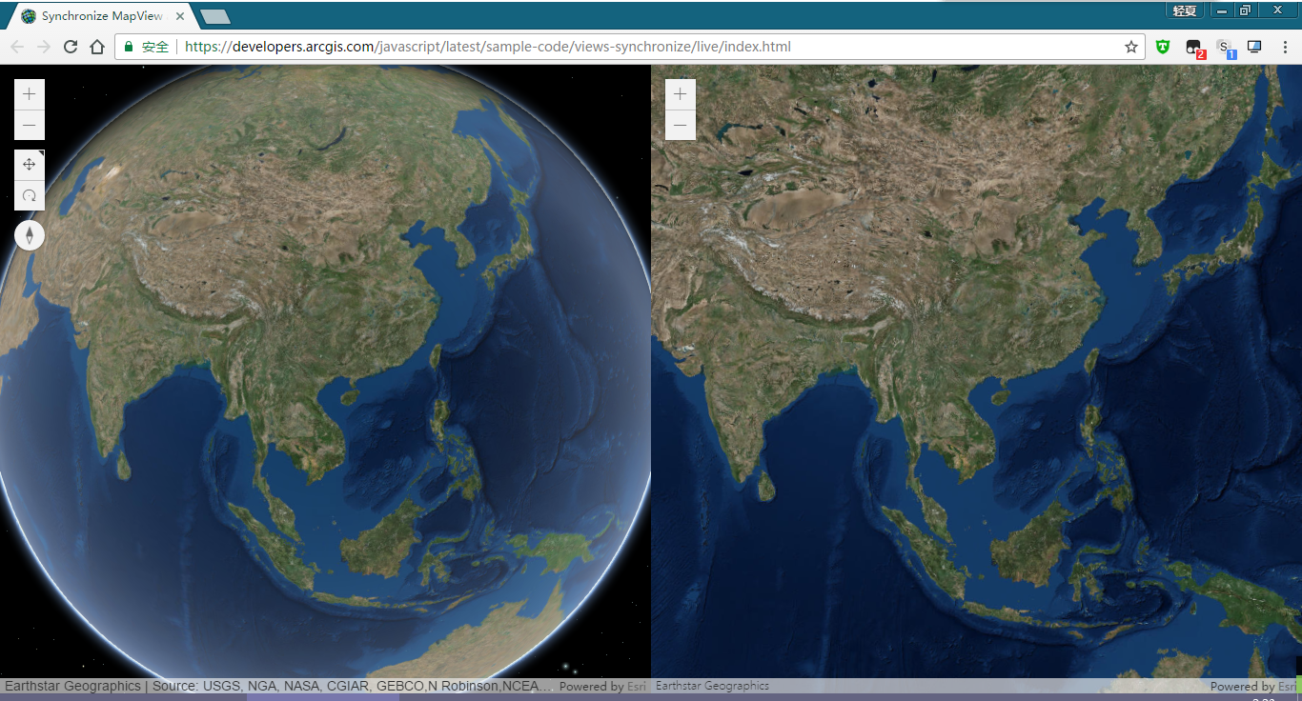
Task: Open the green T shield extension
Action: point(1163,47)
